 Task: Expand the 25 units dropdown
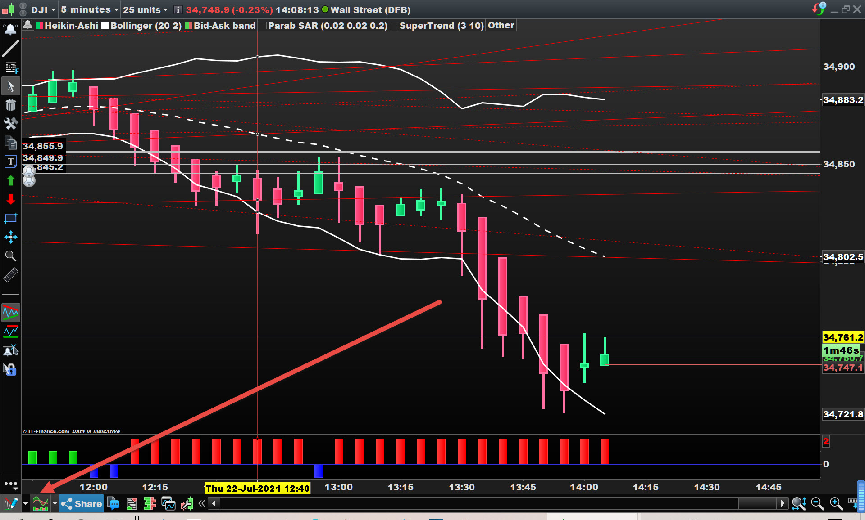(145, 9)
